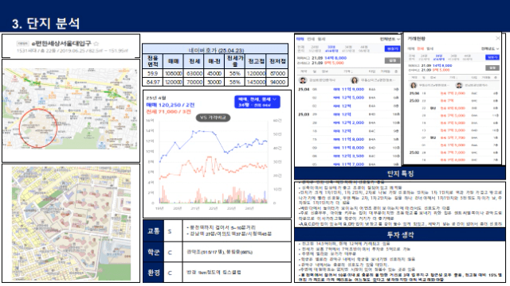Click the gray button beside record prices in 거래현황
Screen dimensions: 510x286
point(492,68)
